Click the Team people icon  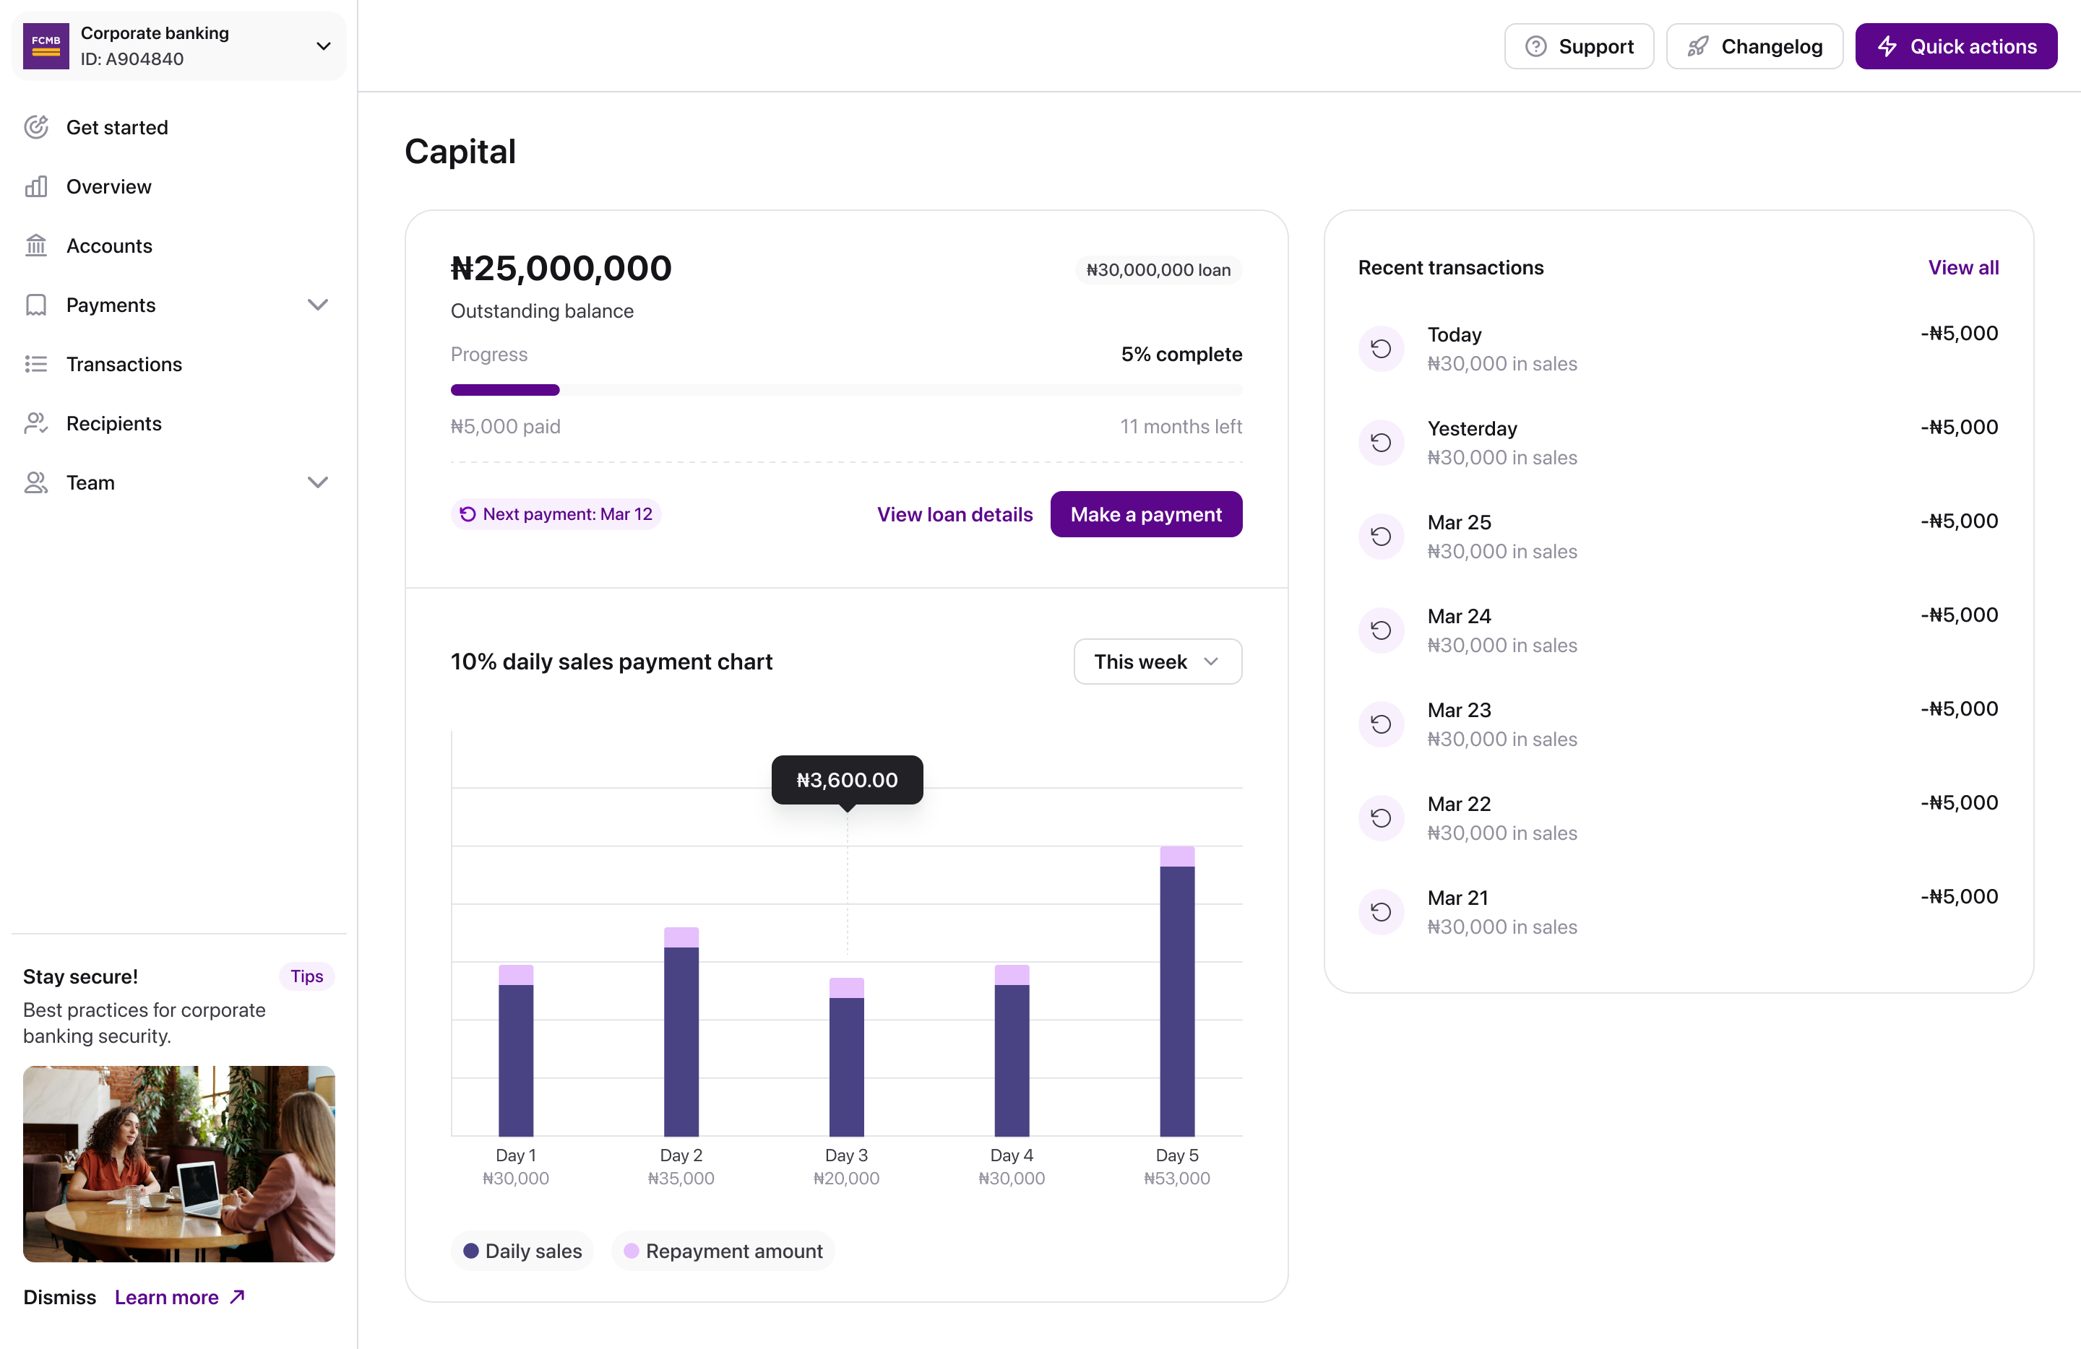tap(36, 482)
